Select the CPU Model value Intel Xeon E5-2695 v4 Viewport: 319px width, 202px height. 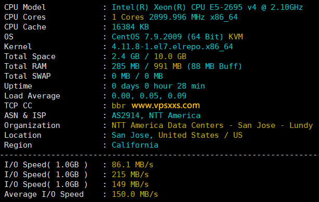coord(207,7)
